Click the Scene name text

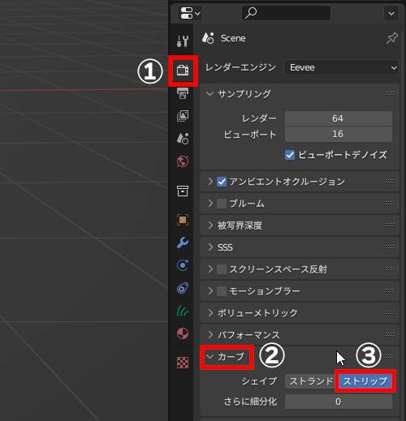click(x=233, y=38)
